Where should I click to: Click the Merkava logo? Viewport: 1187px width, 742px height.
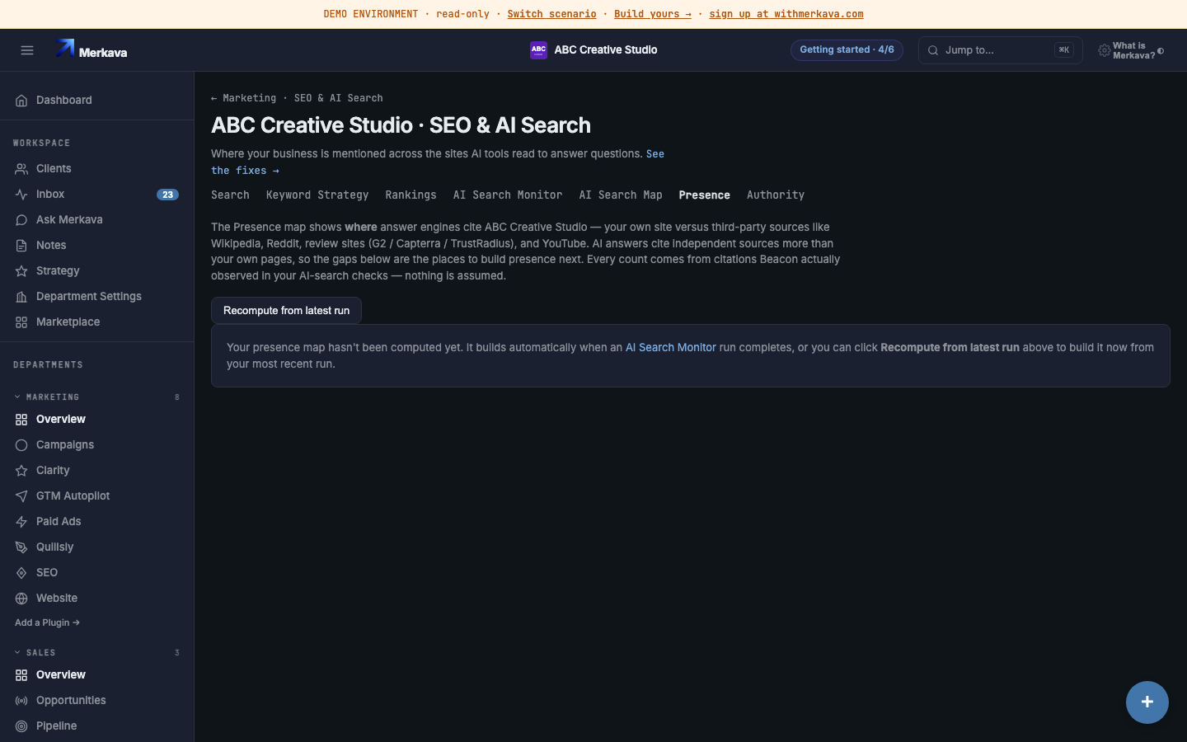(91, 50)
